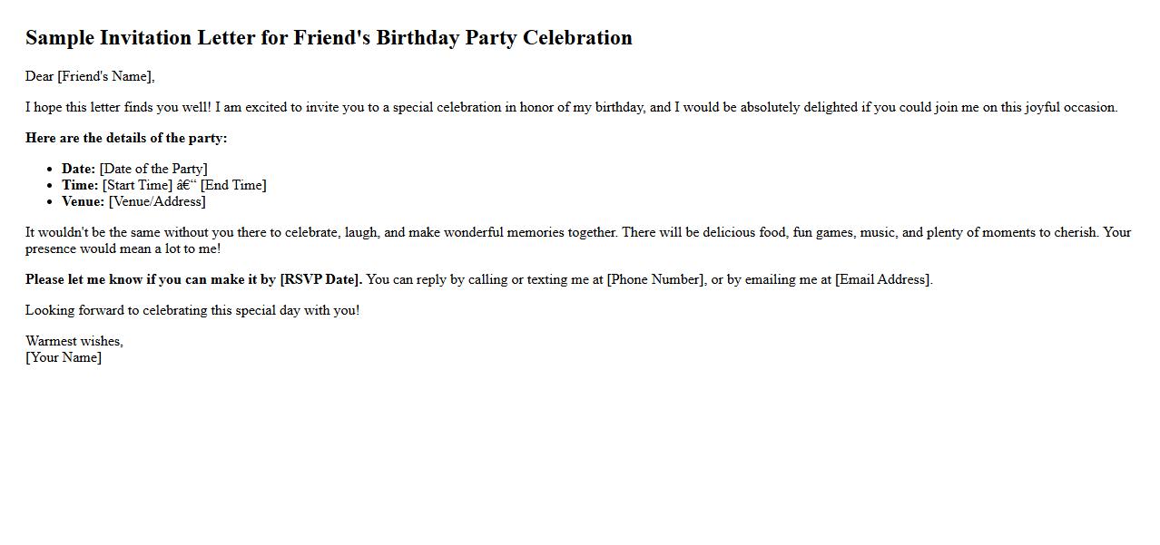Click the '[Venue/Address]' placeholder
The width and height of the screenshot is (1160, 545).
(157, 201)
